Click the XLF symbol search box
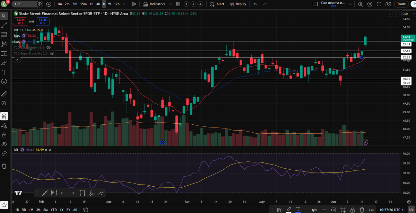Viewport: 416px width, 213px height. tap(27, 4)
